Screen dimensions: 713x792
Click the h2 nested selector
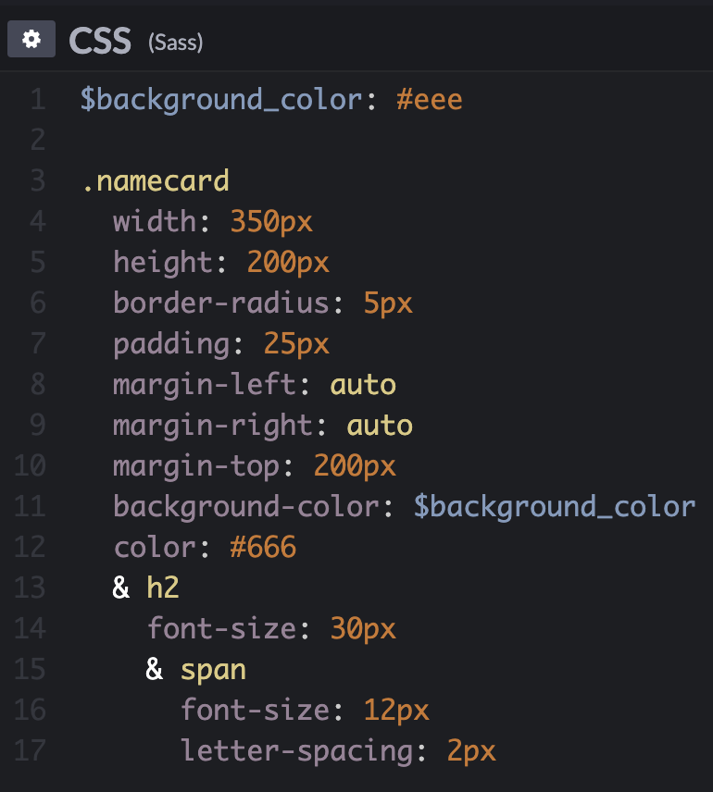point(163,588)
